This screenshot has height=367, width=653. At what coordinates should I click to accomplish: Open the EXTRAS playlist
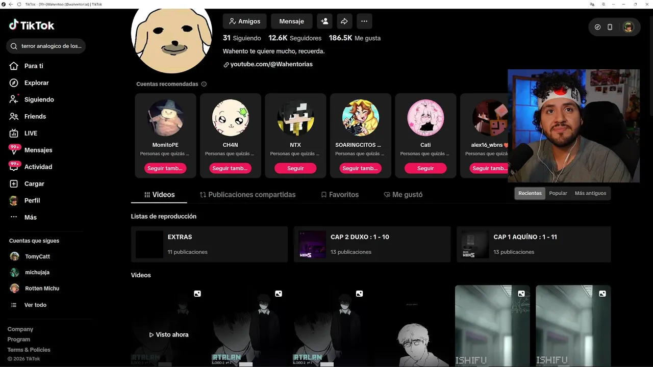pyautogui.click(x=209, y=244)
